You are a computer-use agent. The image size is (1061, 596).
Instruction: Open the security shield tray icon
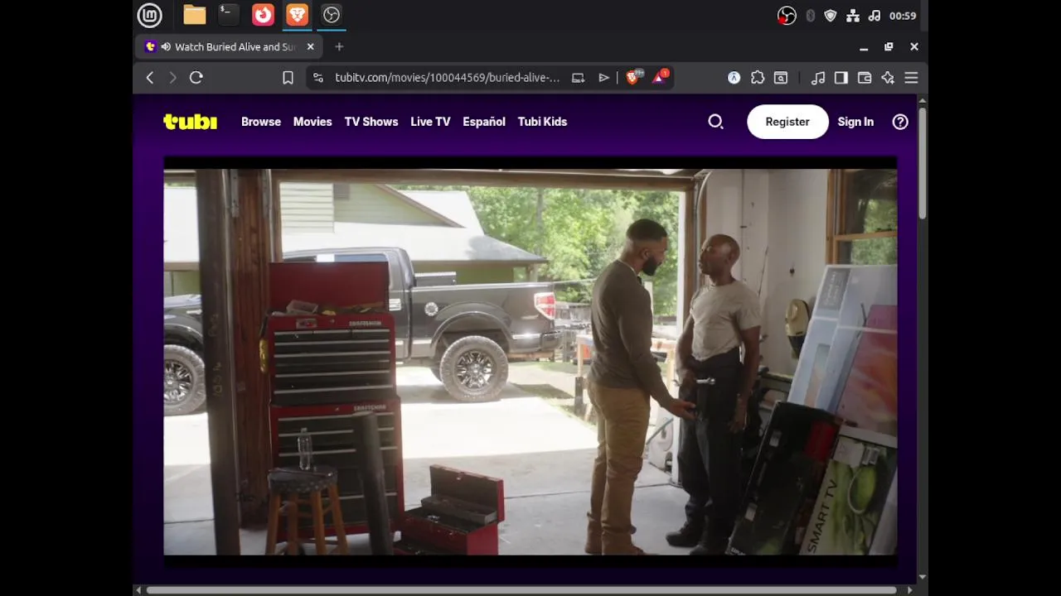(x=831, y=16)
